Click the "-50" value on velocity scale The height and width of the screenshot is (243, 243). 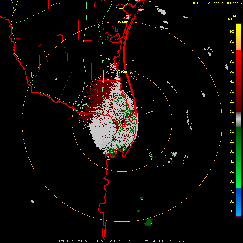(231, 171)
